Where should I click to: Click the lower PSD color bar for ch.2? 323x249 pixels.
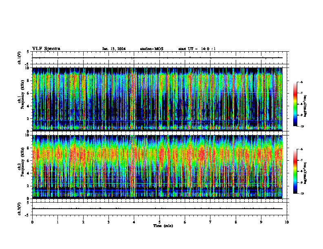(295, 171)
